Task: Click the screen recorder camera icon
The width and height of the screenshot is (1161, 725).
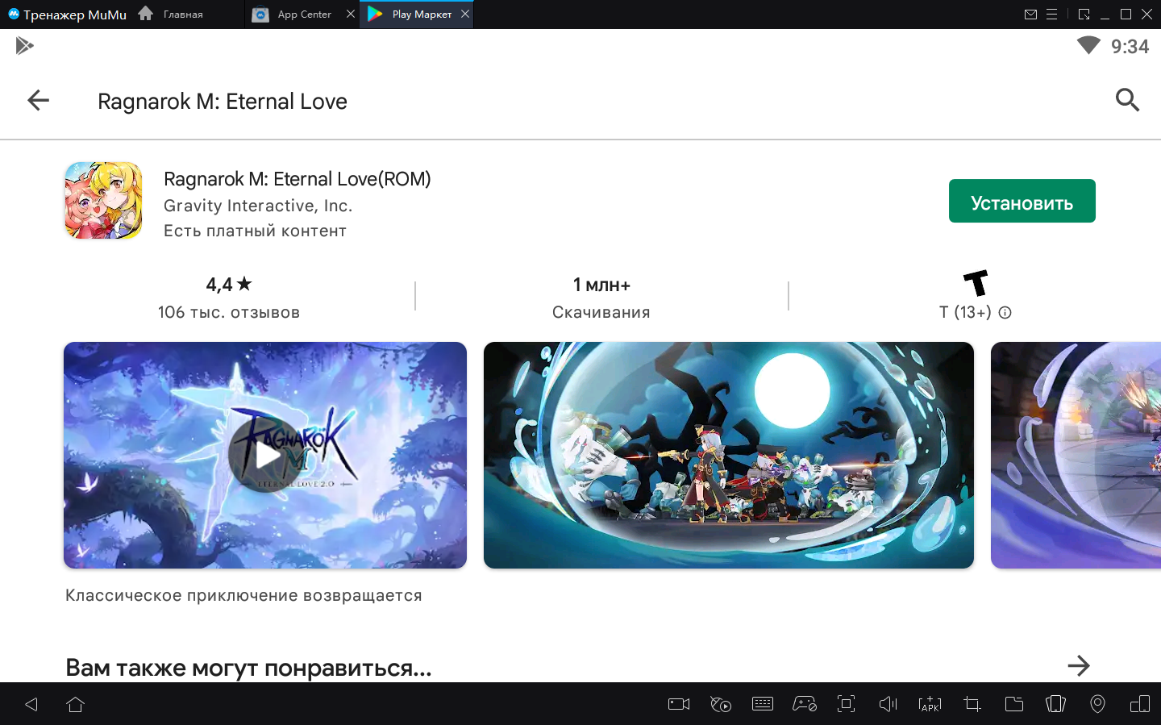Action: tap(679, 704)
